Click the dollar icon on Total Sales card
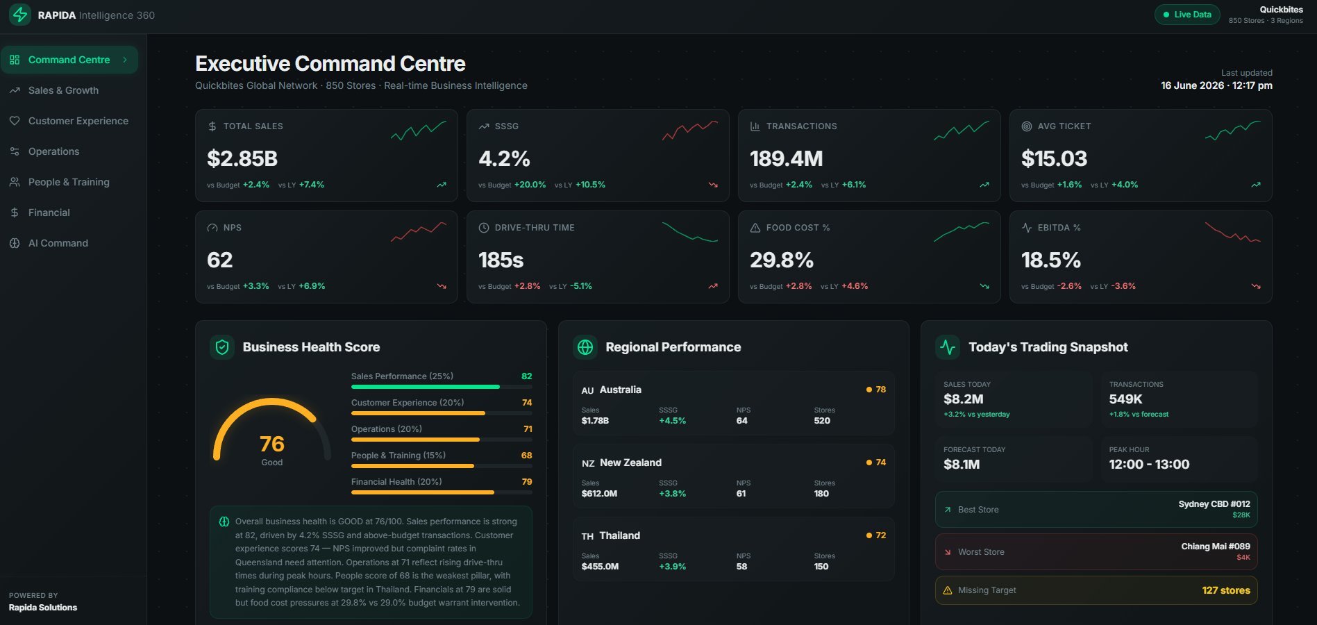 (x=212, y=126)
